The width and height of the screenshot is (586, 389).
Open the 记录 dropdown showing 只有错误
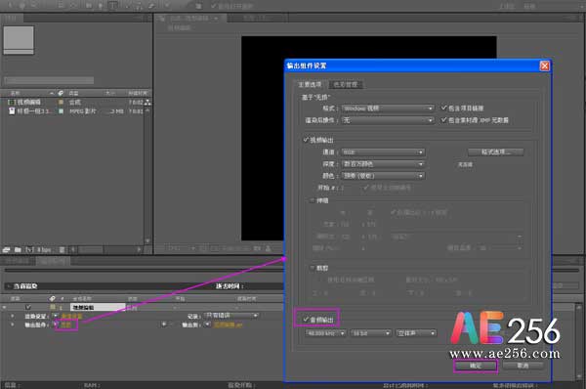tap(231, 316)
